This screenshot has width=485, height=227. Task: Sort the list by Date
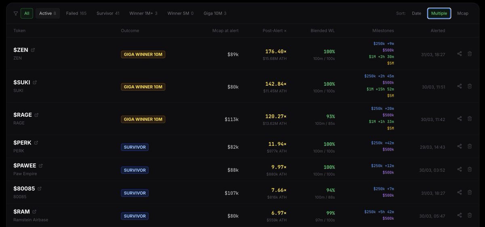point(417,13)
